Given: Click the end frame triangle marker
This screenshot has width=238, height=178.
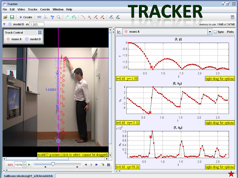Looking at the screenshot, I should [x=77, y=167].
